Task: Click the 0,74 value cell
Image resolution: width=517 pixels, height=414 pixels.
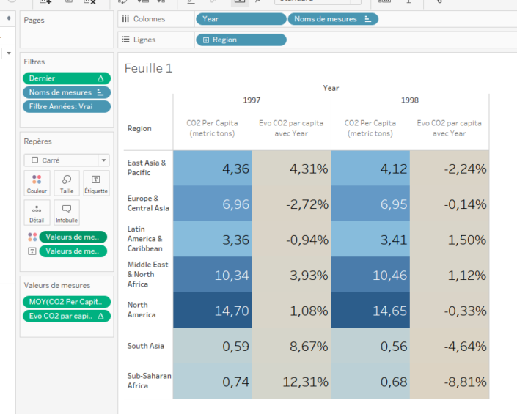Action: point(213,381)
